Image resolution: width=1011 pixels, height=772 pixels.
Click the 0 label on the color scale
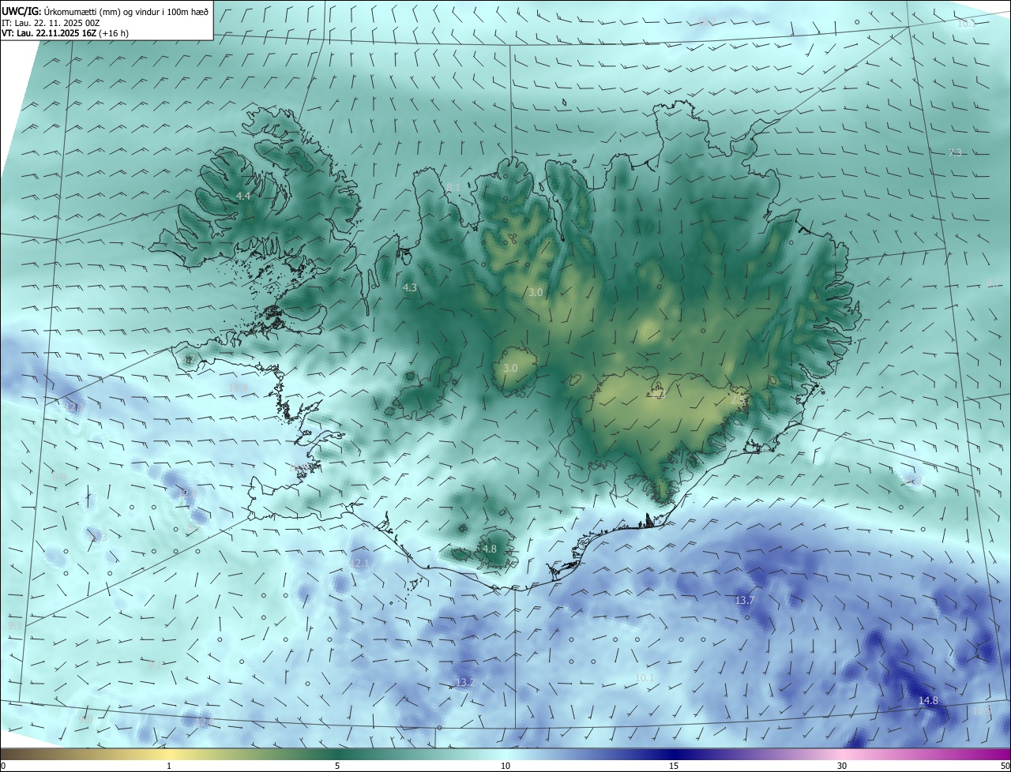[x=3, y=766]
